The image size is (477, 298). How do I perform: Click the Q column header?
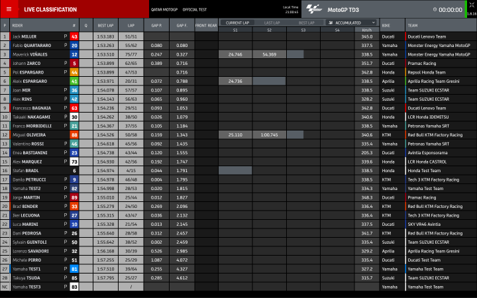pos(85,26)
